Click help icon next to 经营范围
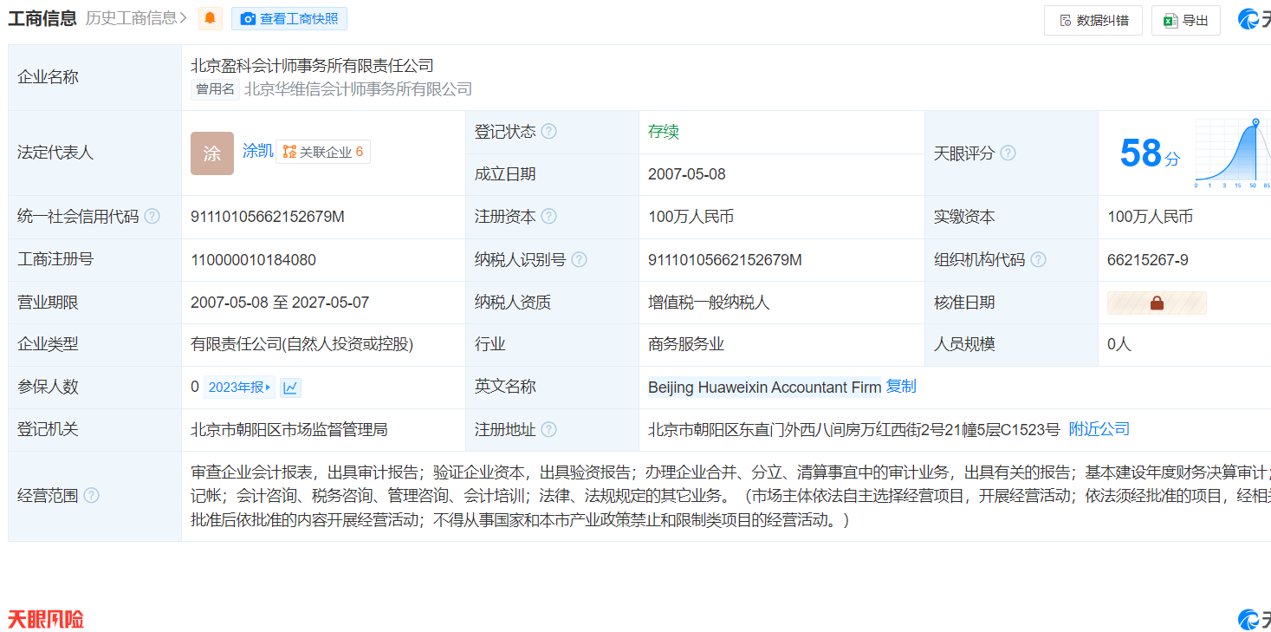The height and width of the screenshot is (632, 1271). coord(91,496)
